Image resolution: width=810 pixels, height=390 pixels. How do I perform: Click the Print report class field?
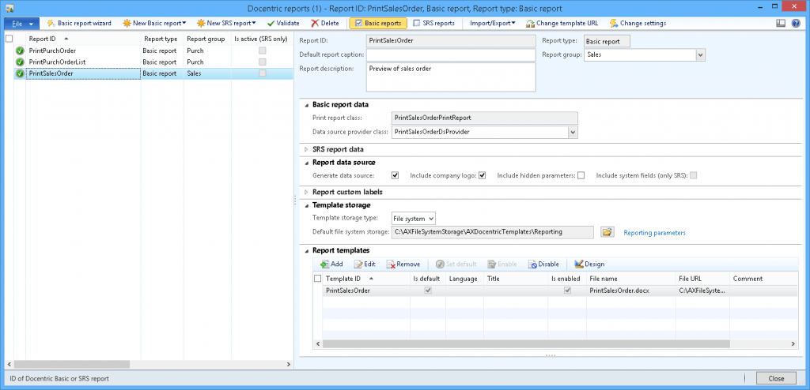pos(485,118)
